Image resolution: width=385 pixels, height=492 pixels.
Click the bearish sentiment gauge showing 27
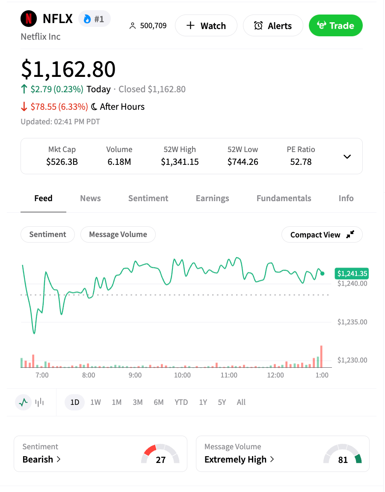click(x=160, y=454)
